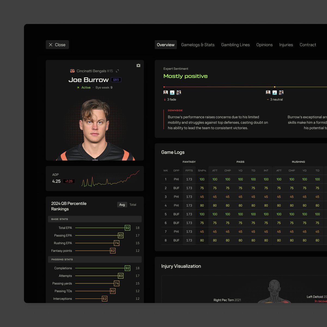Click the second expert avatar above 3 fade
Screen dimensions: 327x327
pyautogui.click(x=172, y=93)
